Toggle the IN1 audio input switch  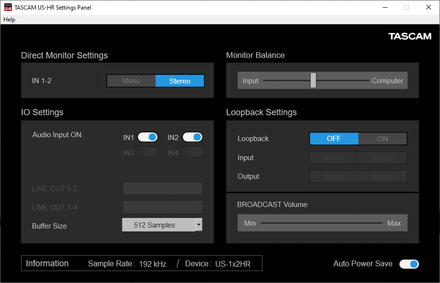point(147,137)
